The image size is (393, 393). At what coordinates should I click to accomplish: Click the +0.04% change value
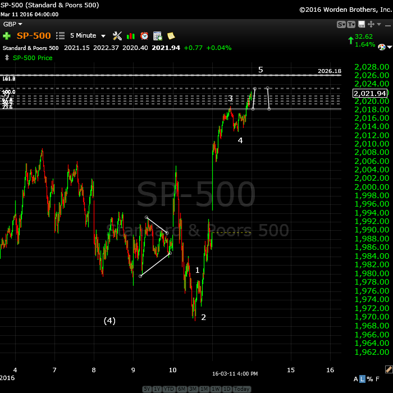(219, 48)
